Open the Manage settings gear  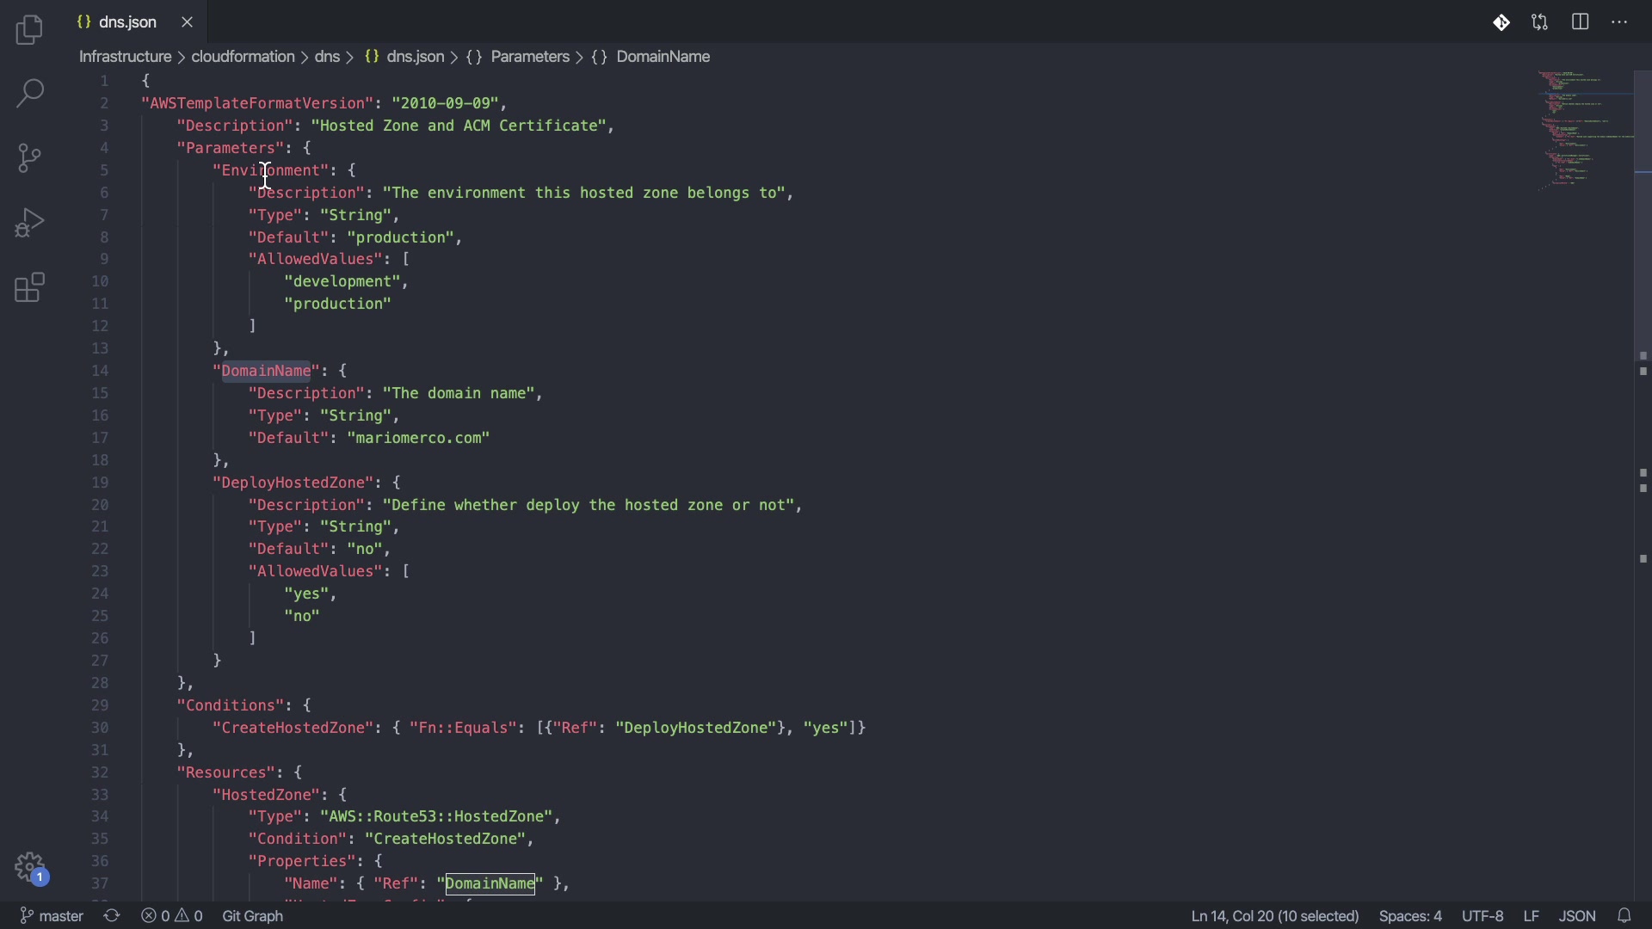tap(31, 867)
